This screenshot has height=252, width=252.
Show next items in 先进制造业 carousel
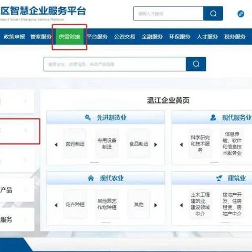click(x=156, y=144)
